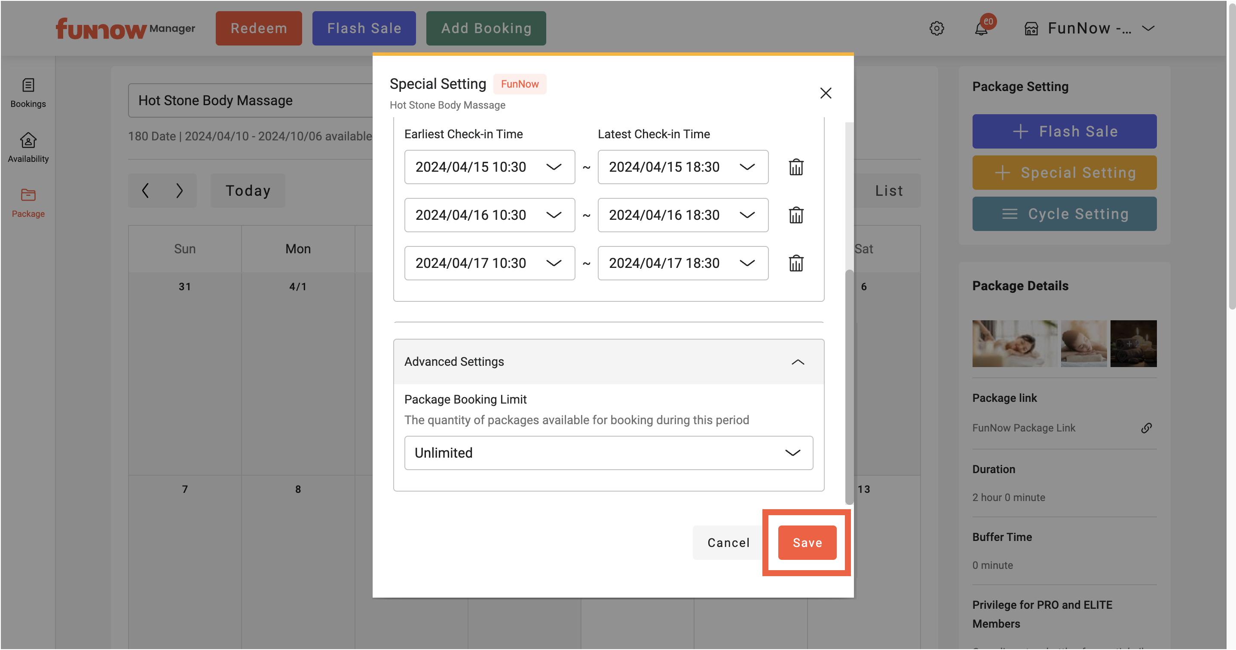Screen dimensions: 1236x650
Task: Open Cycle Setting in Package Setting panel
Action: [1064, 214]
